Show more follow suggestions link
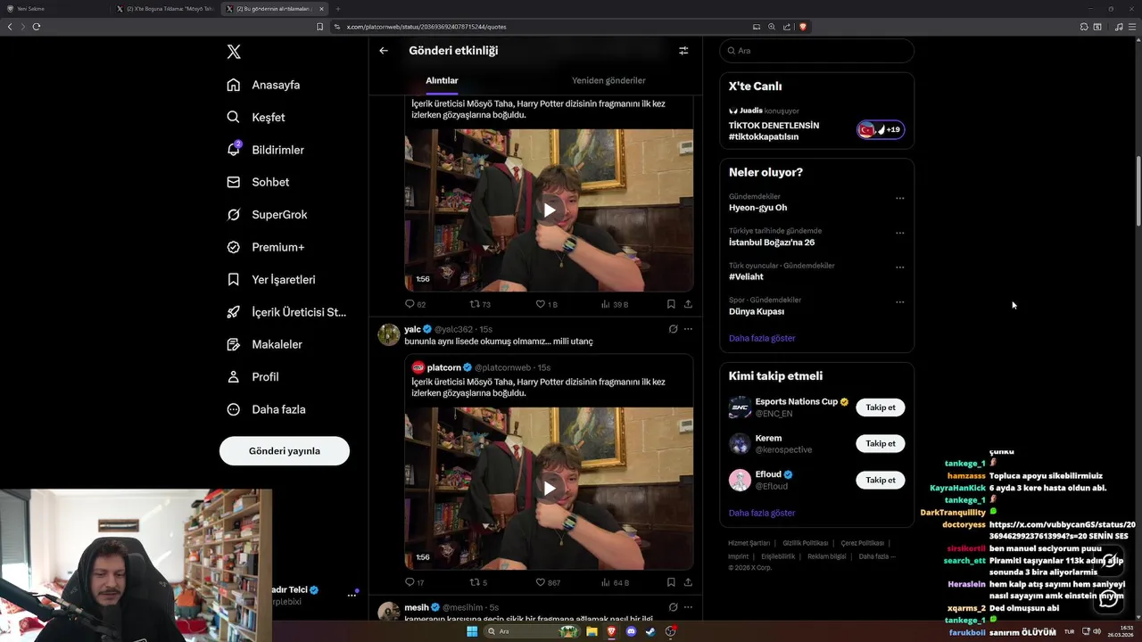Viewport: 1142px width, 642px height. pos(762,514)
